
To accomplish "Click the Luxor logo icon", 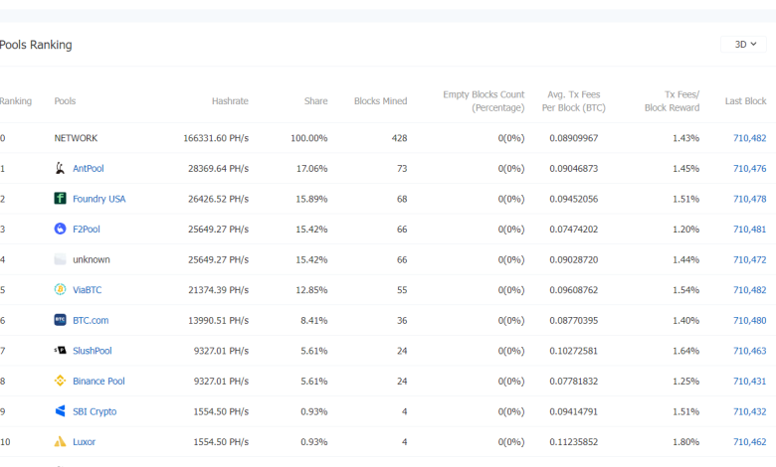I will (61, 442).
